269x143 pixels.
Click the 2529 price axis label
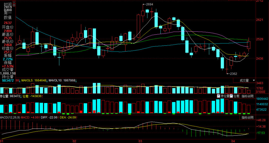pos(260,39)
